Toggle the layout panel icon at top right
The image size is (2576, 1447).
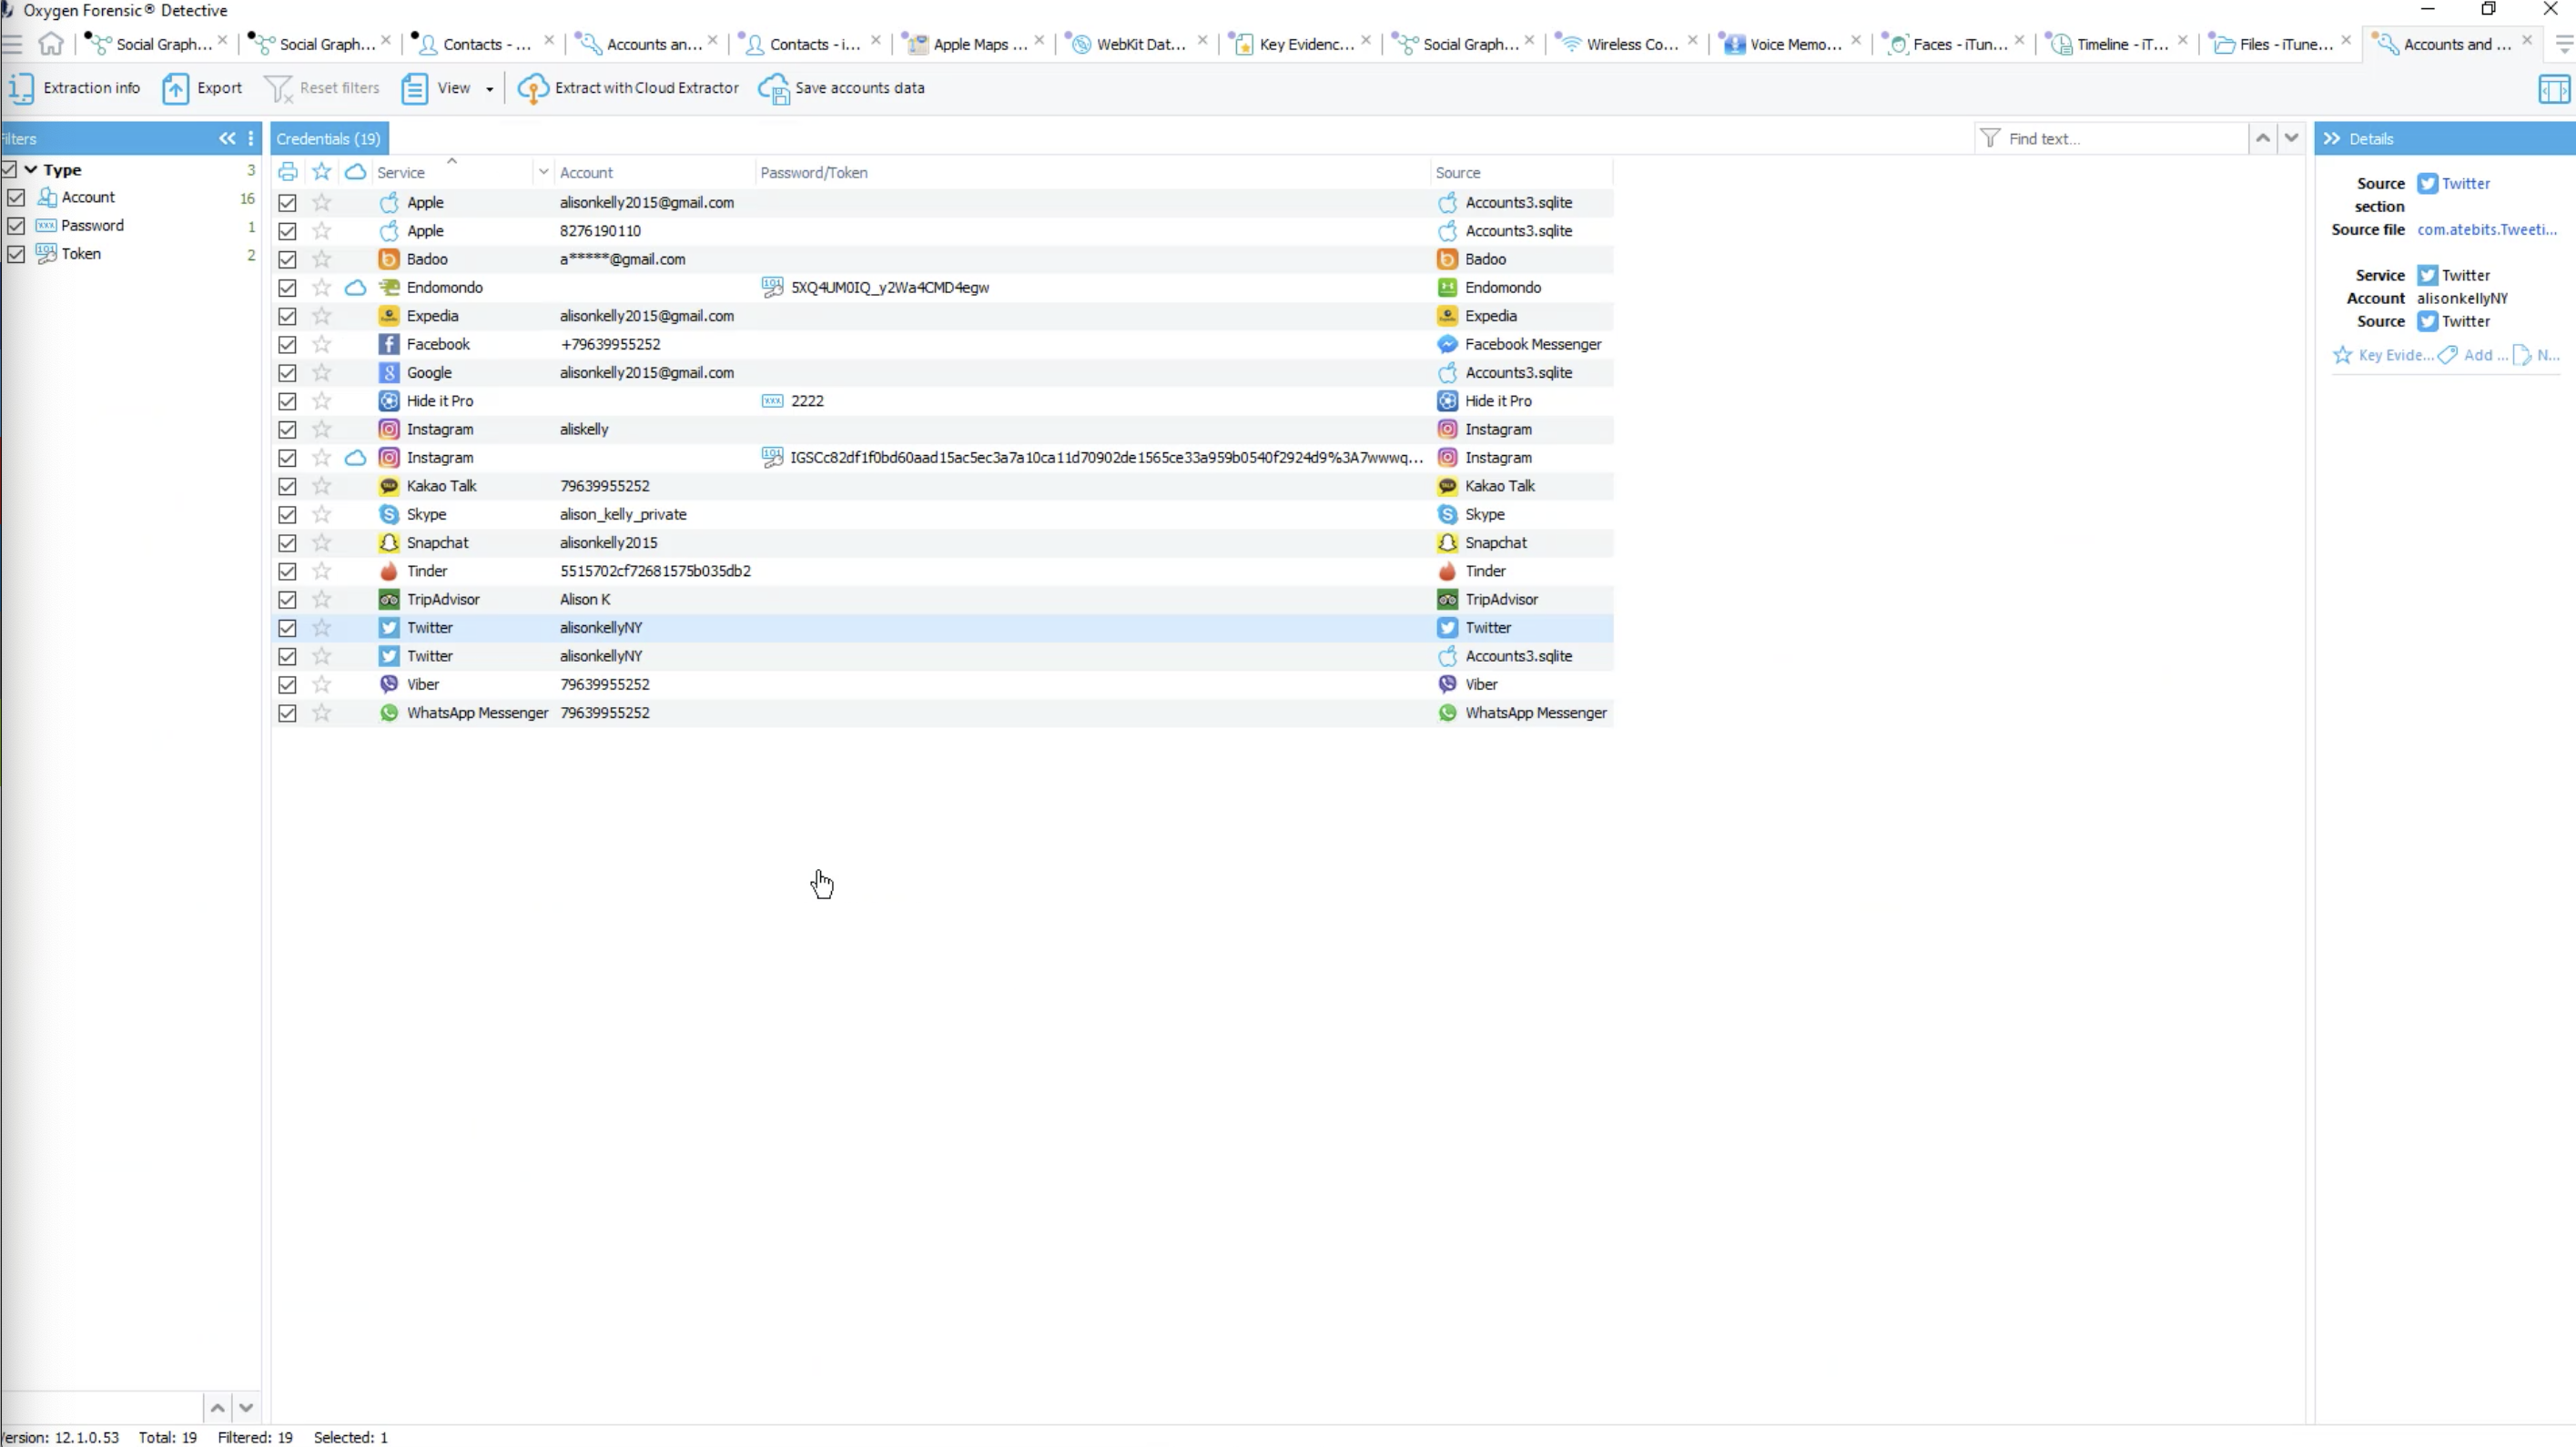[x=2554, y=89]
